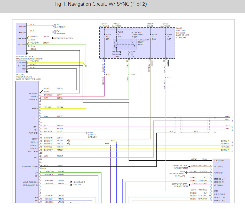Click the VME18 circuit code

[x=60, y=126]
